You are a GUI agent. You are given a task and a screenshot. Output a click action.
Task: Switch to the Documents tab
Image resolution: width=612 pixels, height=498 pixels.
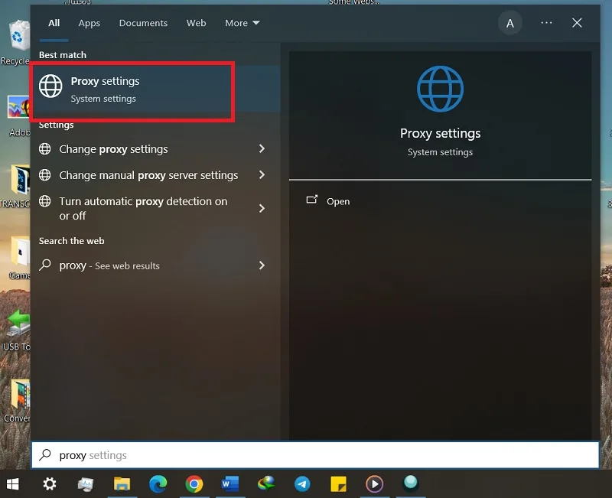click(143, 23)
